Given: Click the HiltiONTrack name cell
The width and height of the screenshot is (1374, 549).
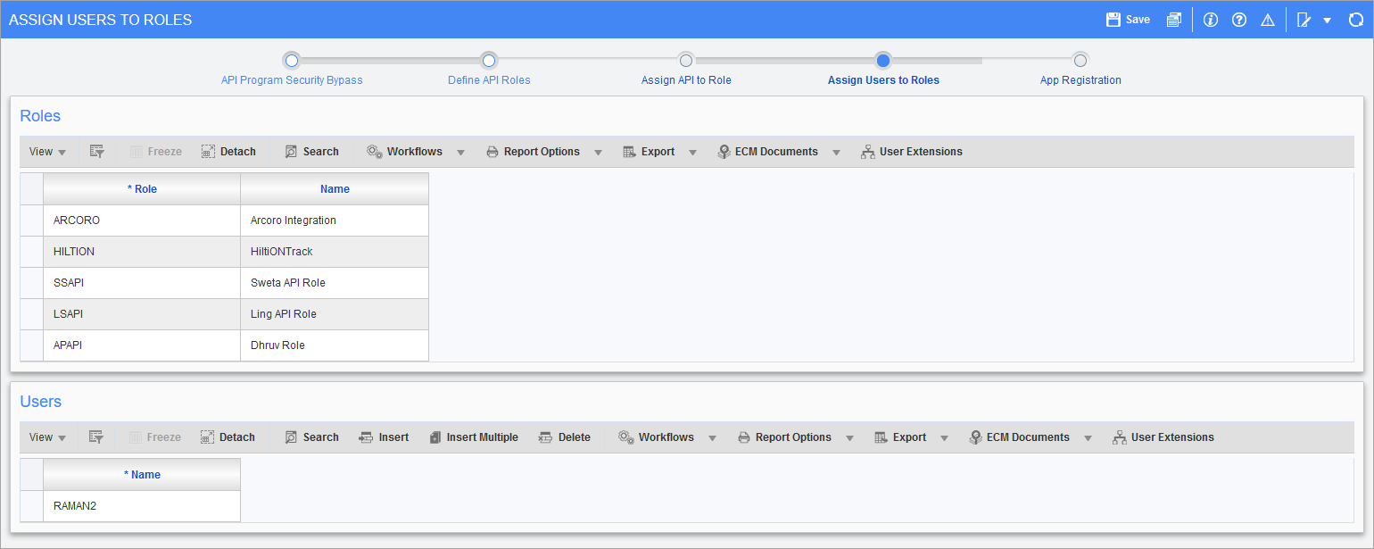Looking at the screenshot, I should click(335, 252).
